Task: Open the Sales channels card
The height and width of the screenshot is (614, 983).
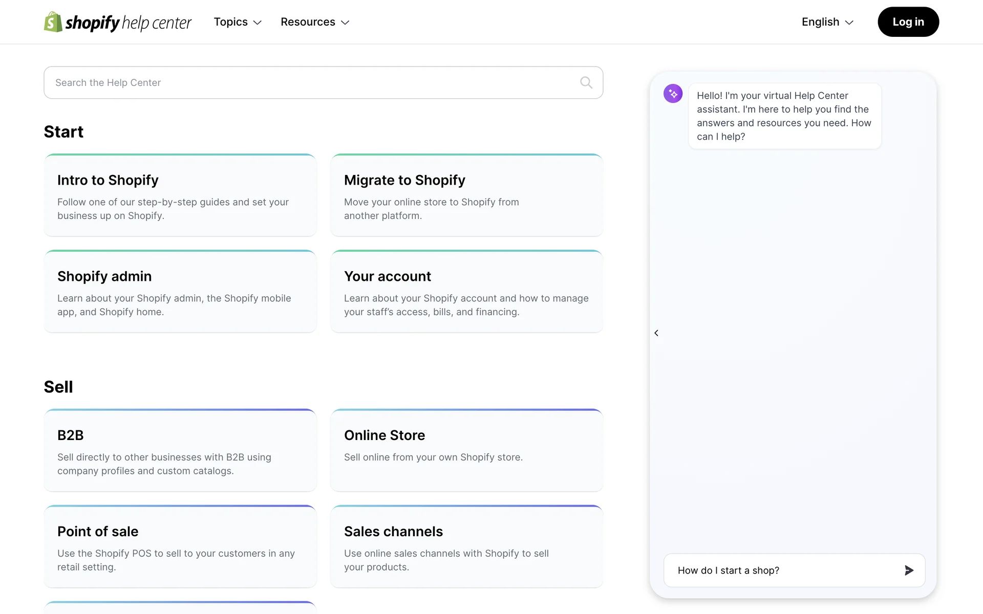Action: 466,547
